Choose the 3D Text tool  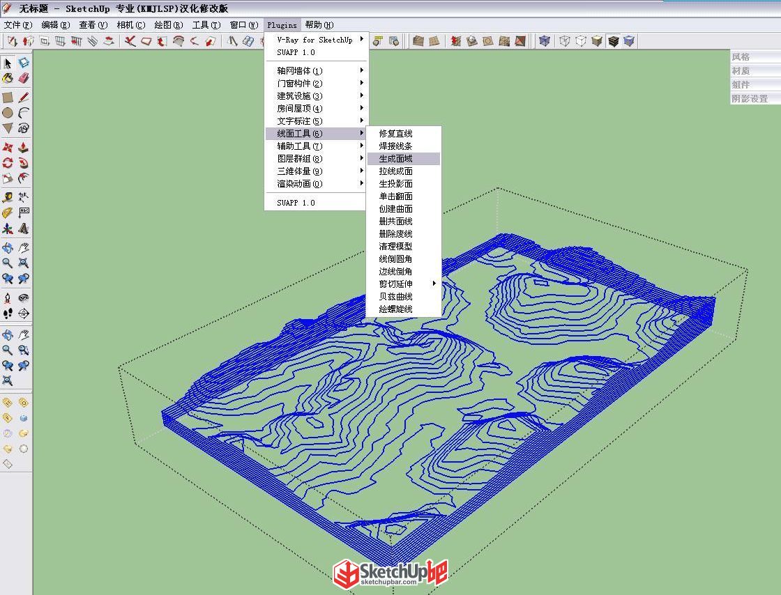pos(24,229)
